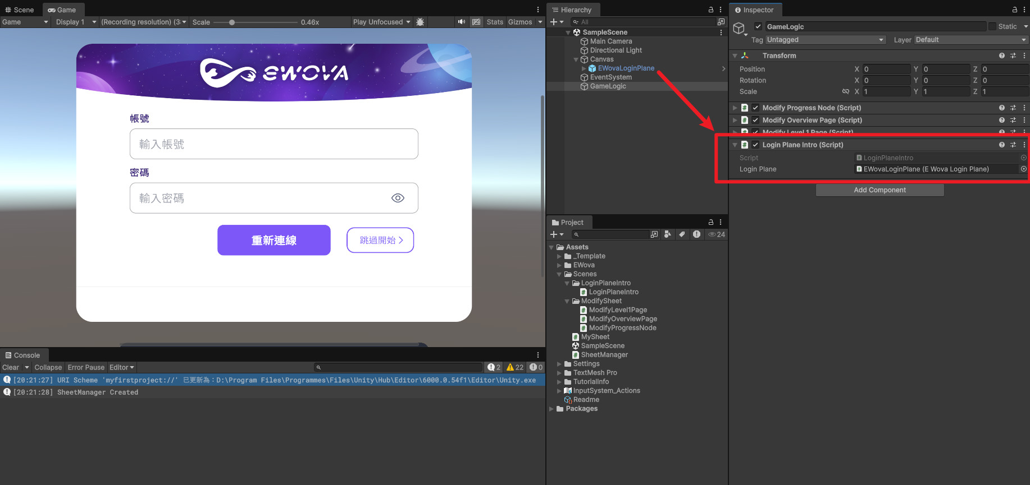Click the 跳過開始 button in the login form
1030x485 pixels.
(x=380, y=240)
